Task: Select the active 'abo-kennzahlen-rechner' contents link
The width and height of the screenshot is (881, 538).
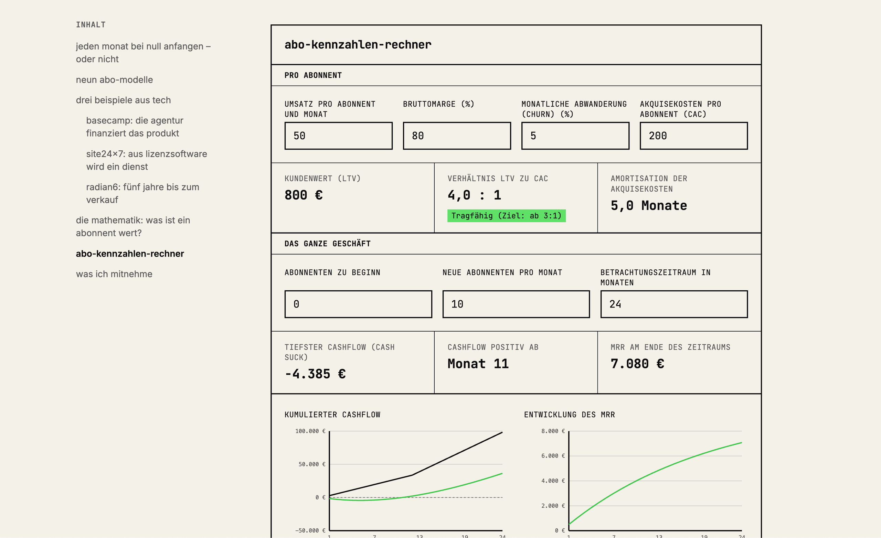Action: click(130, 254)
